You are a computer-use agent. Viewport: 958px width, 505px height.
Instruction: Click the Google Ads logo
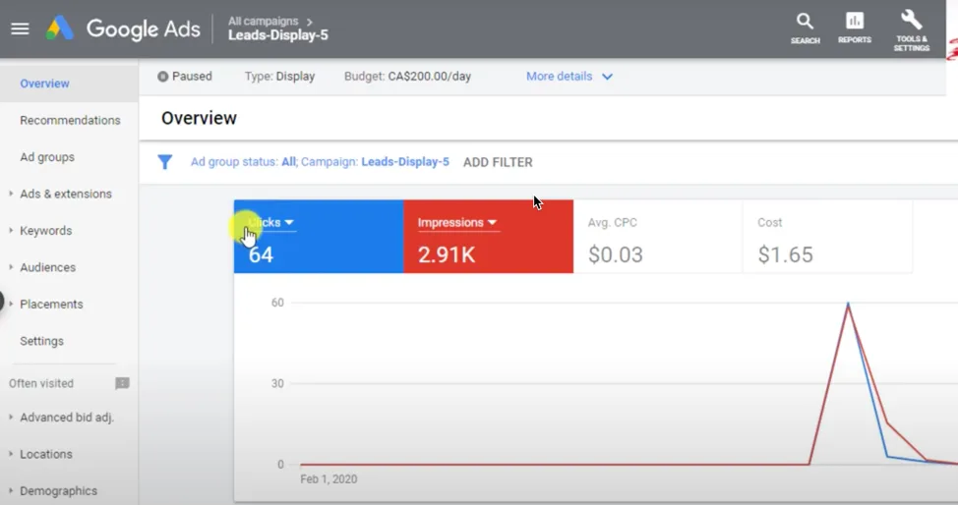pyautogui.click(x=123, y=28)
